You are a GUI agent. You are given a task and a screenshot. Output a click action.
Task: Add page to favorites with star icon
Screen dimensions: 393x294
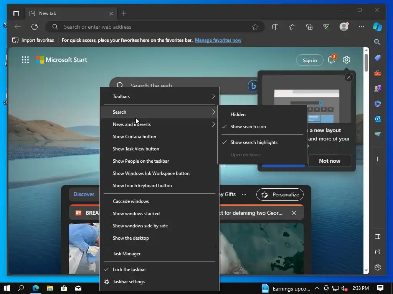click(255, 27)
